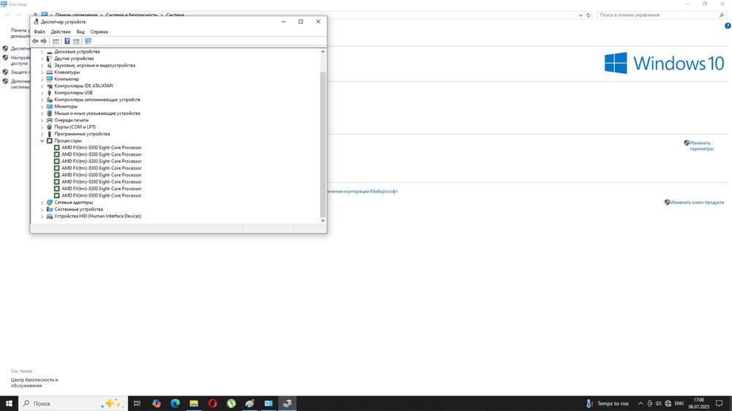
Task: Open the Start menu Windows logo
Action: click(9, 404)
